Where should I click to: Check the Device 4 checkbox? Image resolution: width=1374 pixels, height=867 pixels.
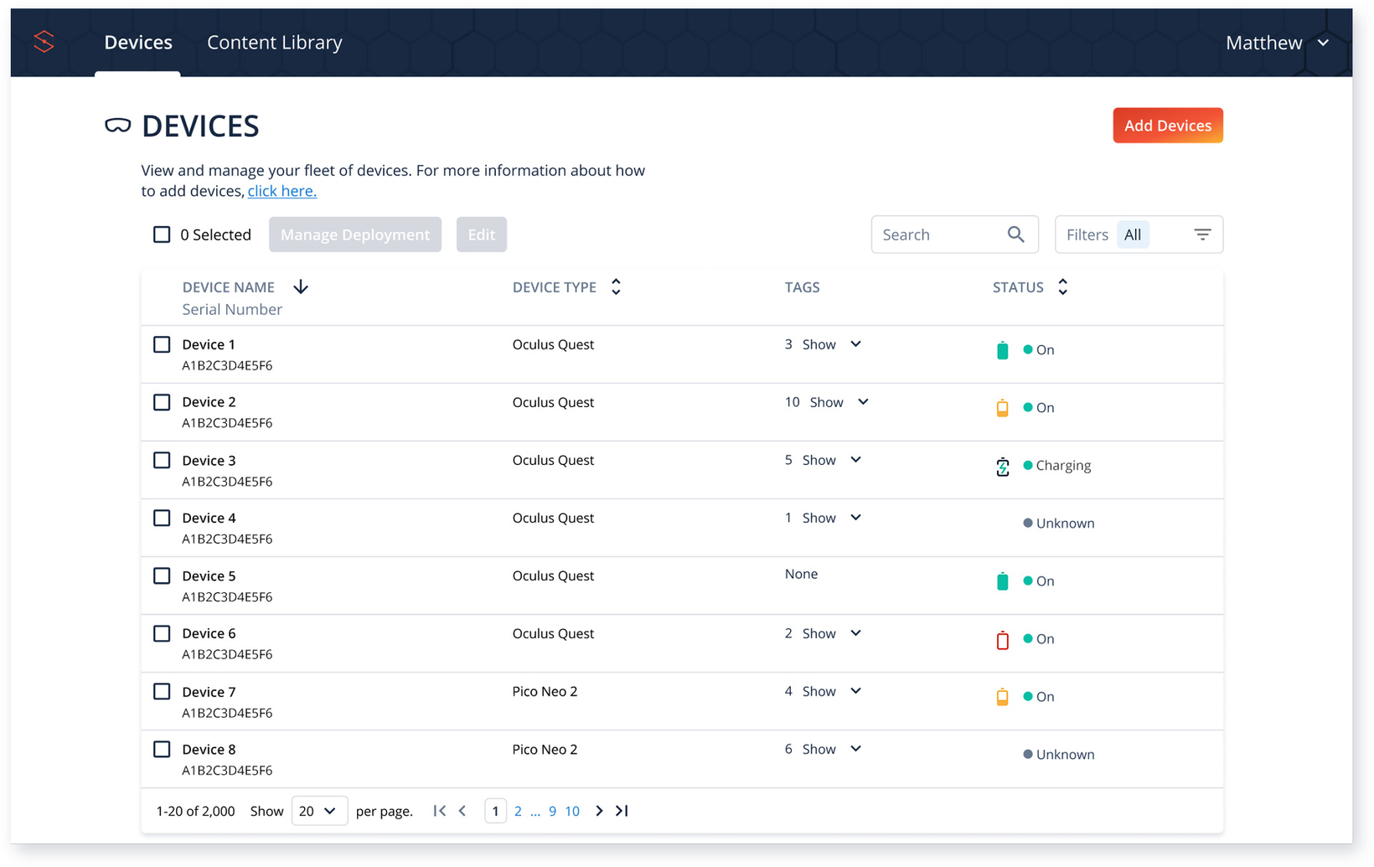[x=162, y=518]
